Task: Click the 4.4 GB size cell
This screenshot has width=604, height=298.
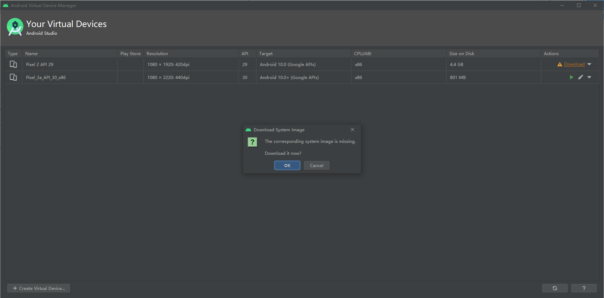Action: point(494,64)
